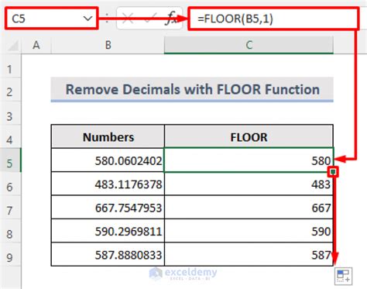Select column C header
This screenshot has height=289, width=367.
tap(249, 45)
